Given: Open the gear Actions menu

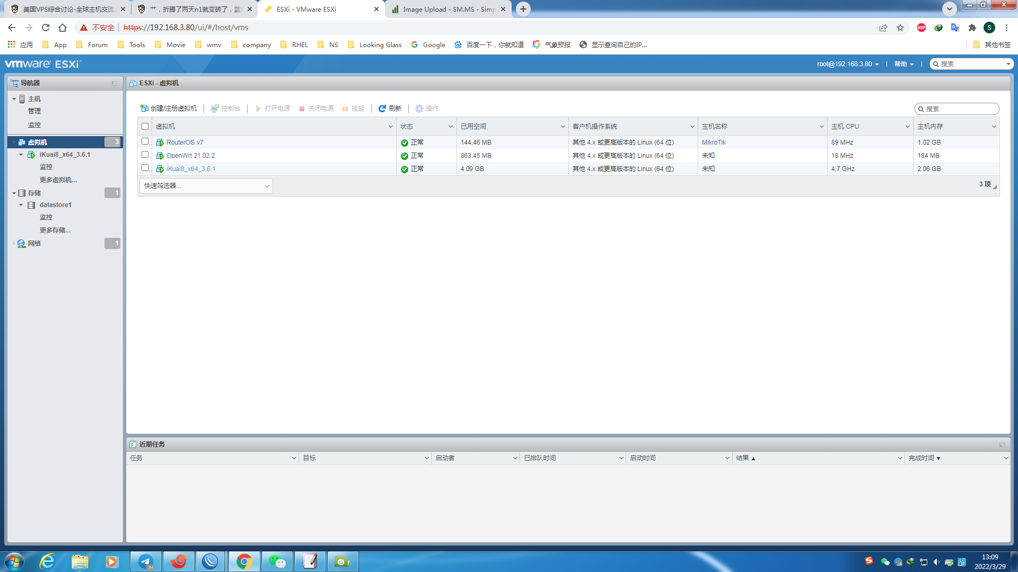Looking at the screenshot, I should point(427,108).
